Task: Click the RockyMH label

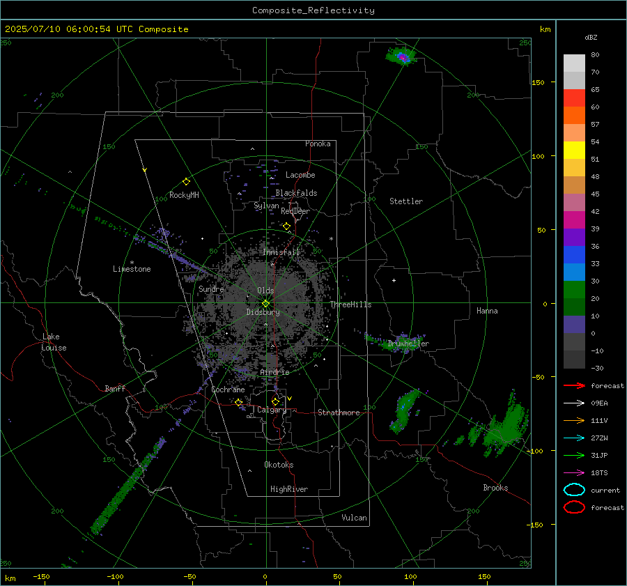Action: coord(184,195)
